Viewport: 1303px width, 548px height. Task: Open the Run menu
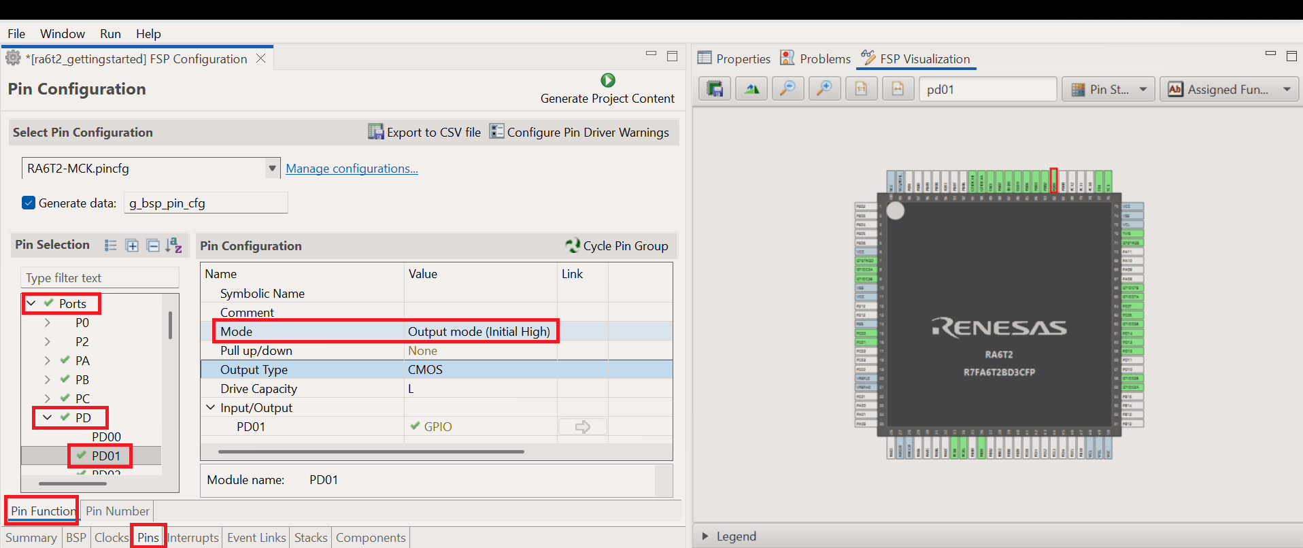(110, 33)
